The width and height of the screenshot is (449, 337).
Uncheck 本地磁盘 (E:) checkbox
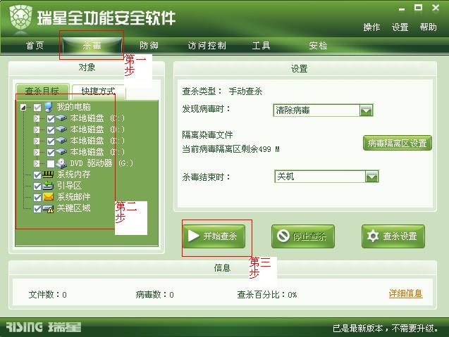[x=51, y=141]
